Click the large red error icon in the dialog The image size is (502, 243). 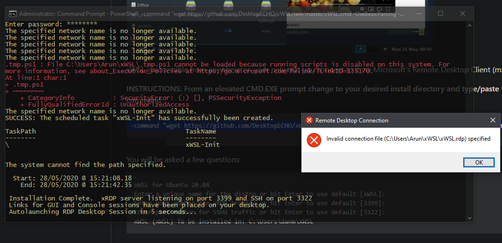[x=314, y=140]
